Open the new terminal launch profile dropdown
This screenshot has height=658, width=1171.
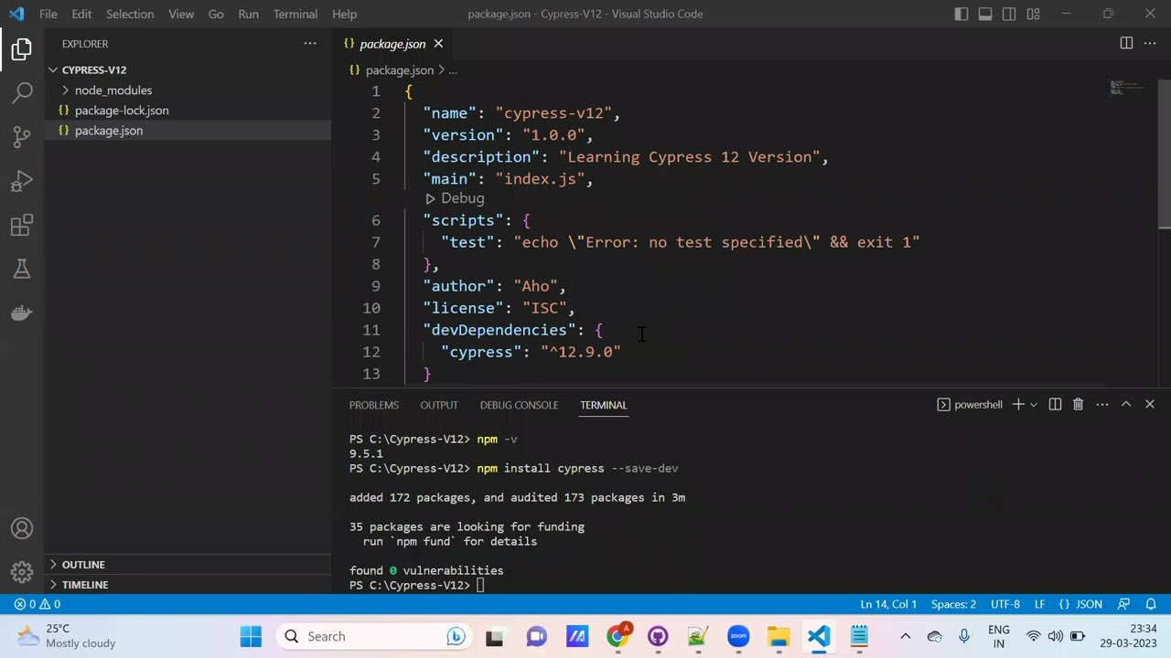[x=1034, y=405]
